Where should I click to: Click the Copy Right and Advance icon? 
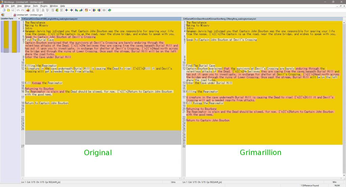click(77, 10)
